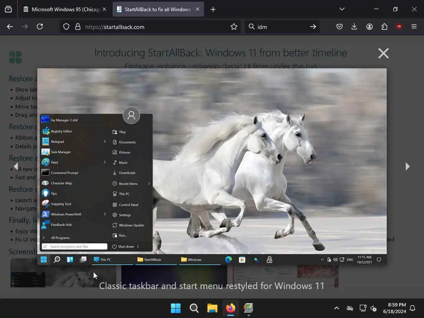Click the search box containing idm
The image size is (424, 318).
(281, 27)
